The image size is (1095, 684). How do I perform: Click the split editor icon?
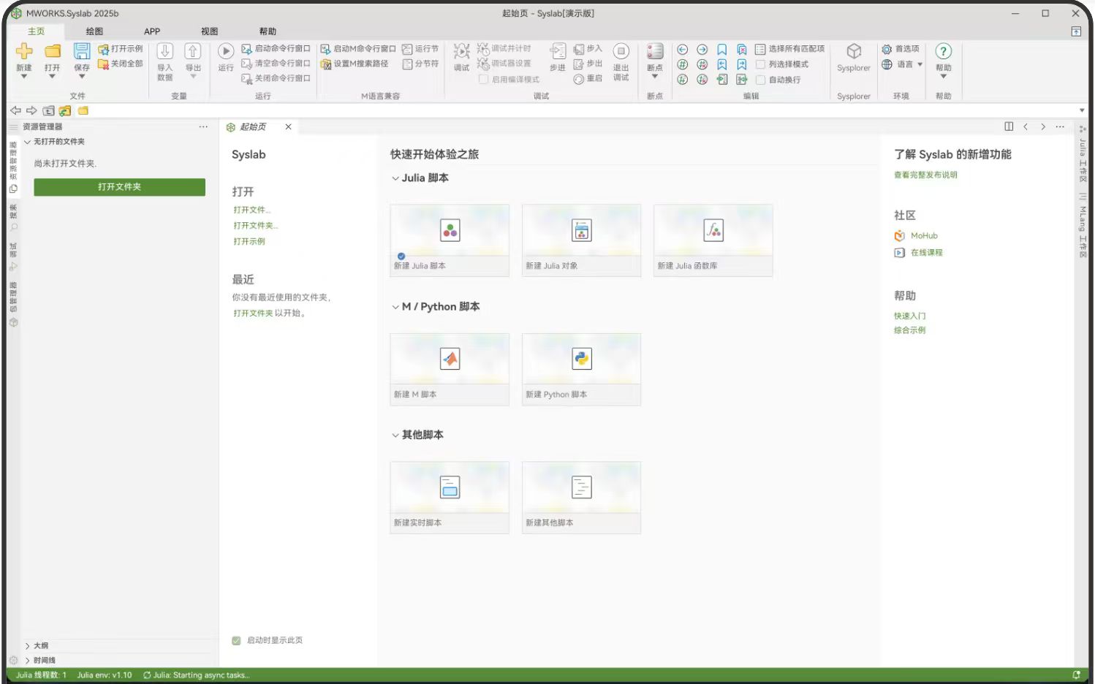pos(1009,126)
